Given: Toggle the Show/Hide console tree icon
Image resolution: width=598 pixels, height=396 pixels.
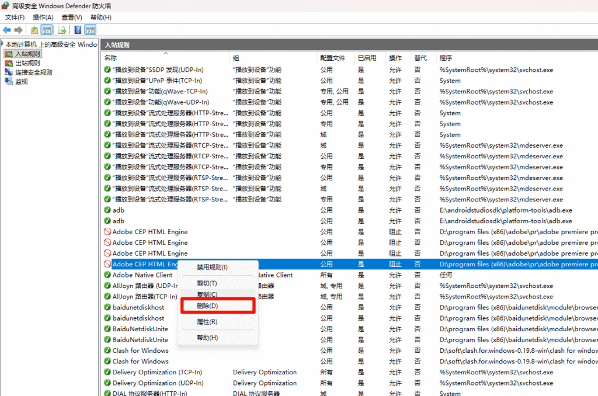Looking at the screenshot, I should [x=47, y=30].
